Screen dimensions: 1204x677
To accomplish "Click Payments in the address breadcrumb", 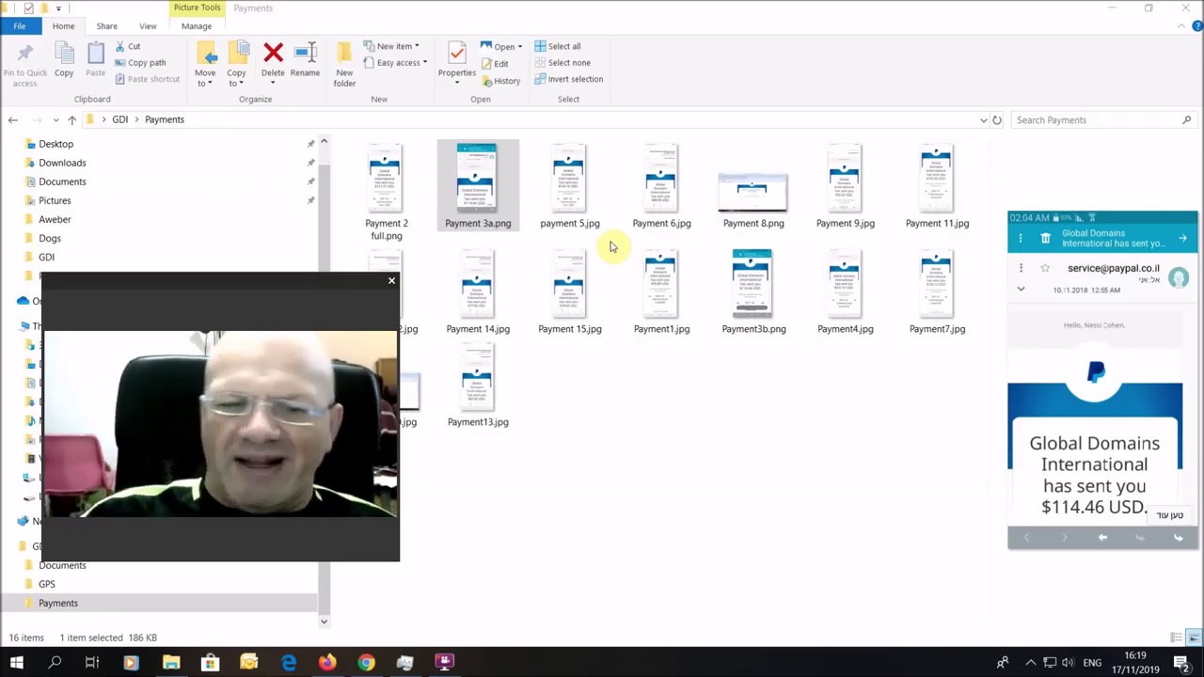I will pos(165,119).
